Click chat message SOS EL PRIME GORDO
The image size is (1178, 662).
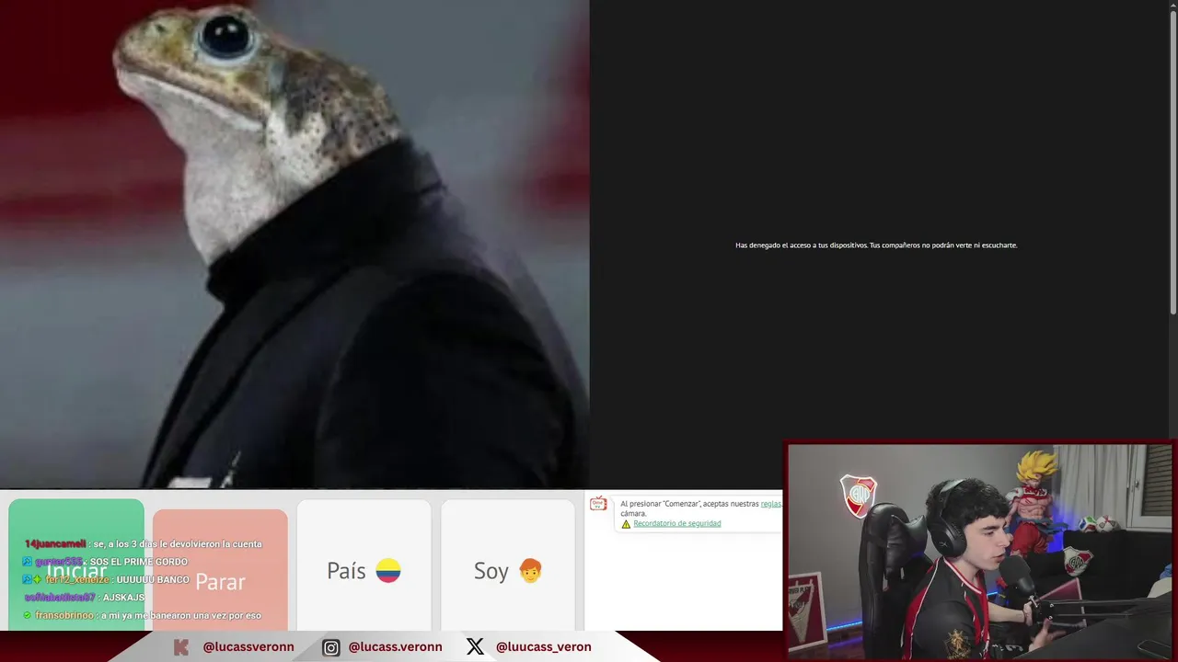click(106, 562)
